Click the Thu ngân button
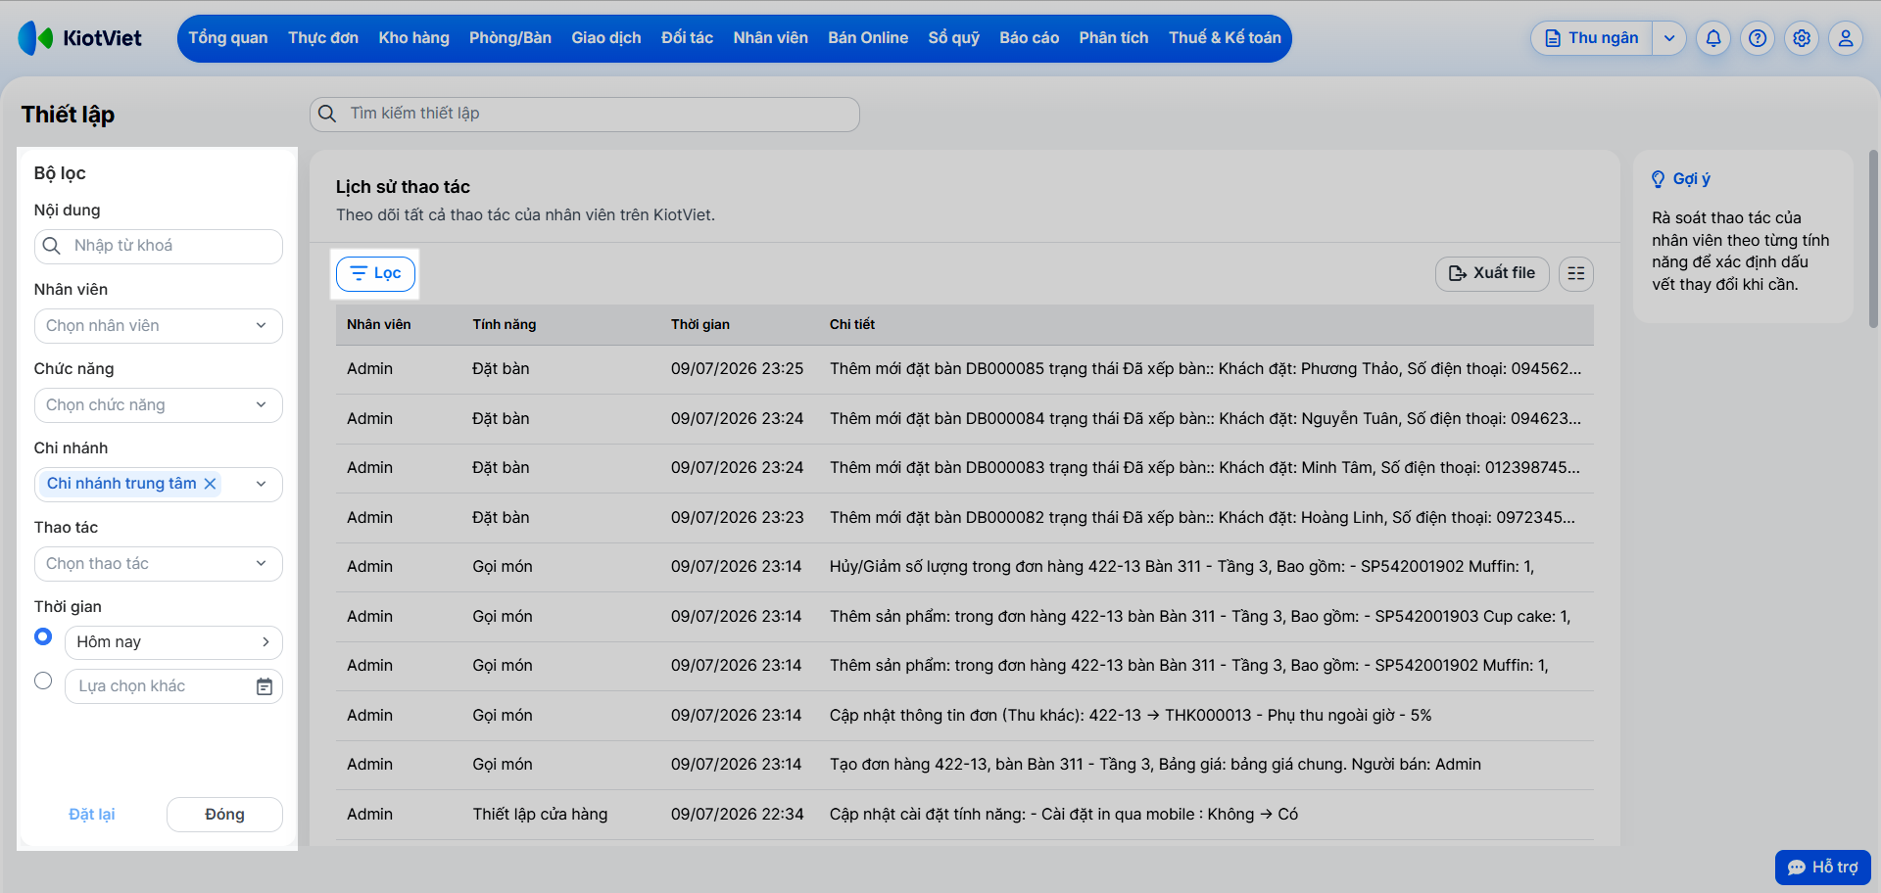1881x893 pixels. click(1592, 38)
